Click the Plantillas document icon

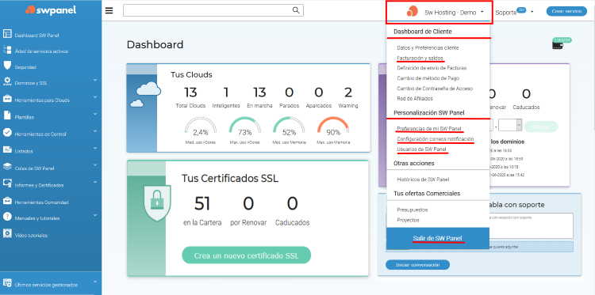pos(7,115)
